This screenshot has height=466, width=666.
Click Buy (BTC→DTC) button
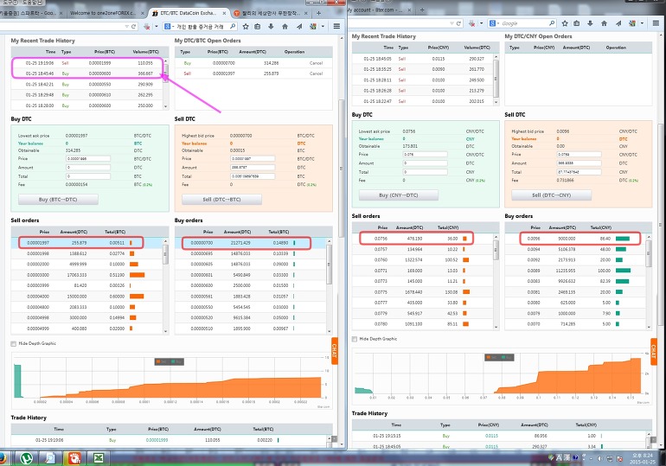[x=58, y=200]
